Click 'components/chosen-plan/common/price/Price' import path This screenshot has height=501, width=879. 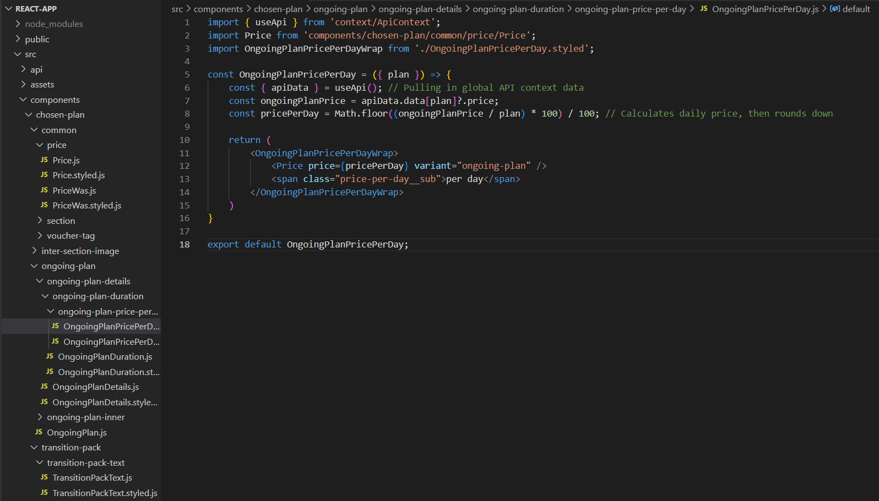pyautogui.click(x=417, y=35)
